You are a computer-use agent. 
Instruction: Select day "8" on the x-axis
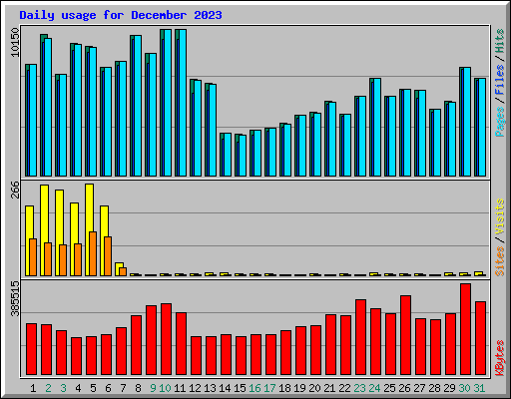click(x=138, y=388)
